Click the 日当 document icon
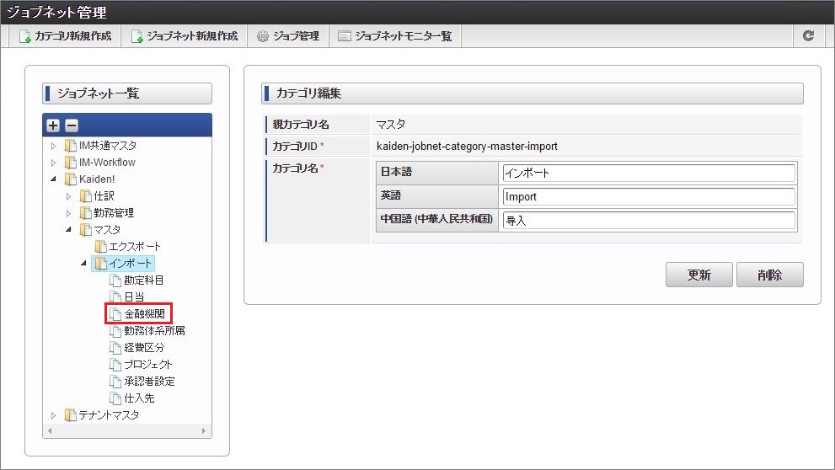The height and width of the screenshot is (470, 835). (x=115, y=296)
